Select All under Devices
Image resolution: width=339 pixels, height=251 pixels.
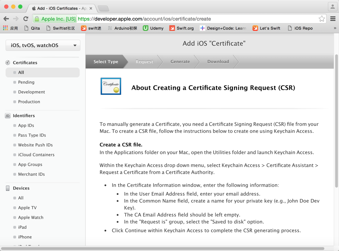[21, 198]
